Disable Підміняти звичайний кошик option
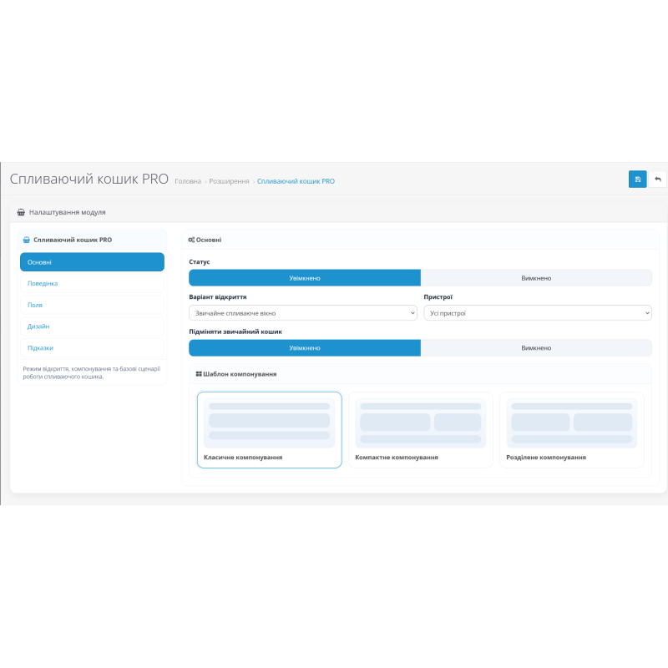This screenshot has width=668, height=668. [x=536, y=347]
